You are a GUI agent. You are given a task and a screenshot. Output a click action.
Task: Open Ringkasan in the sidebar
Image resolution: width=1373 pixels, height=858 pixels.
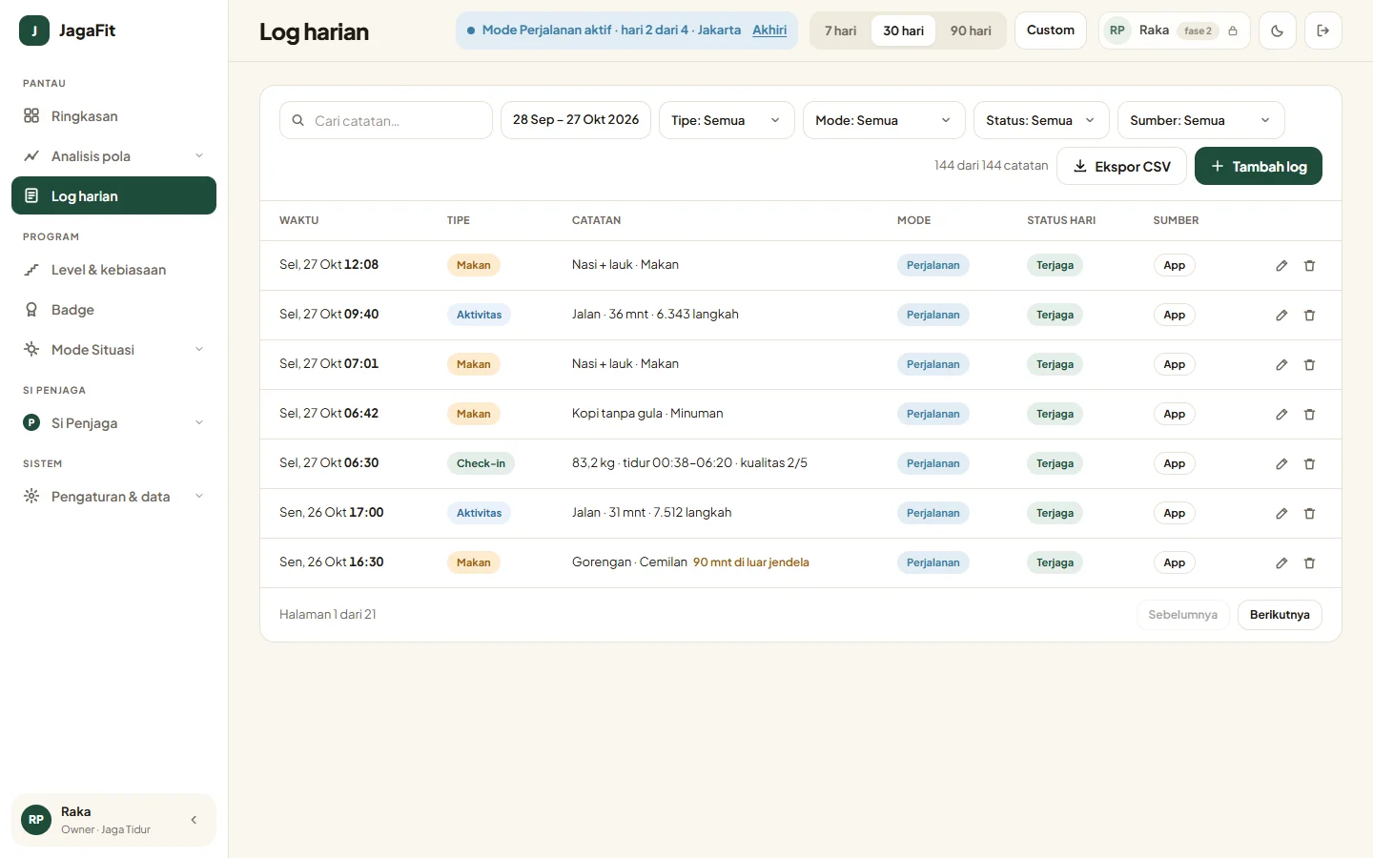[x=113, y=116]
